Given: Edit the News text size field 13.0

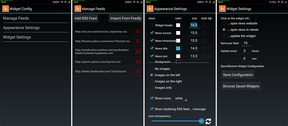Looking at the screenshot, I should point(194,56).
